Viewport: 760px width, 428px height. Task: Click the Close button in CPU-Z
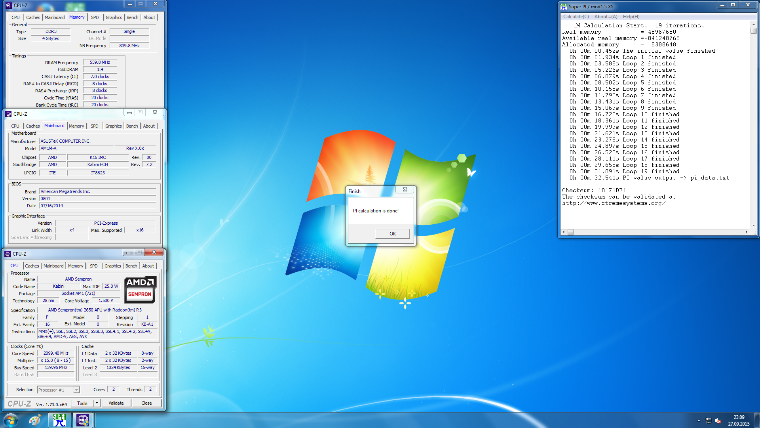pos(146,403)
